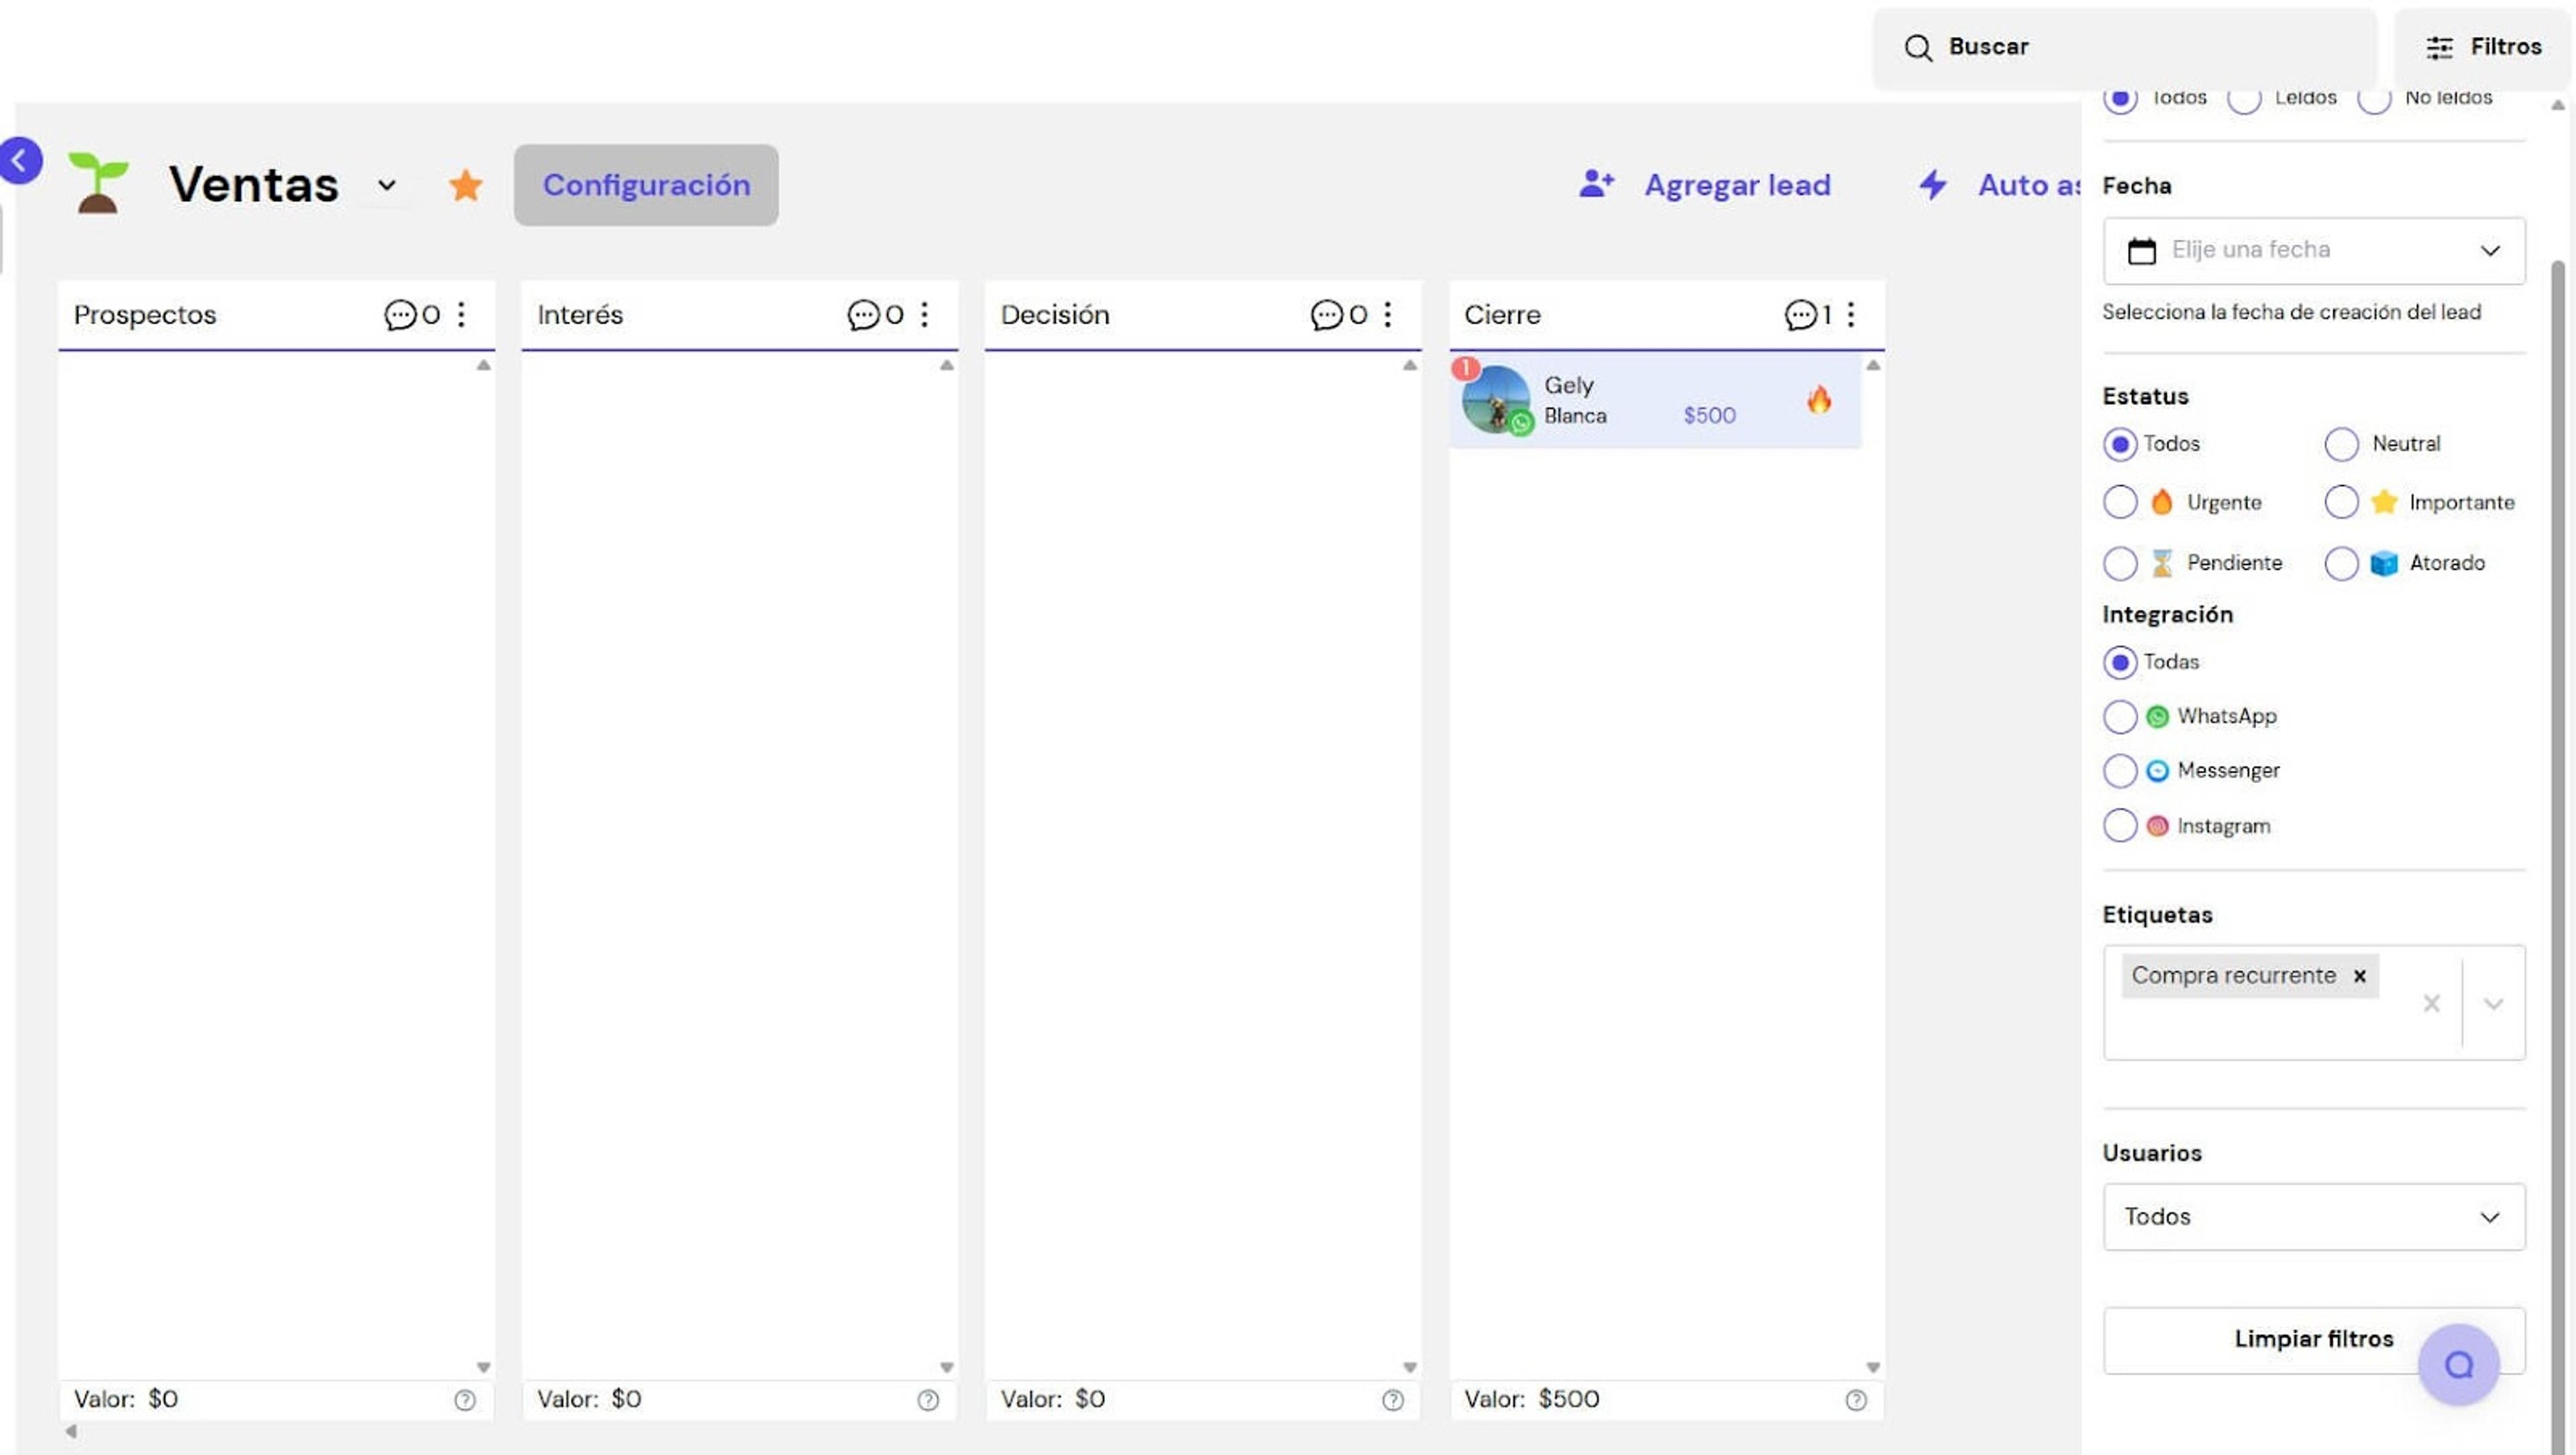Open the Gely Blanca lead card
2576x1455 pixels.
pyautogui.click(x=1655, y=401)
